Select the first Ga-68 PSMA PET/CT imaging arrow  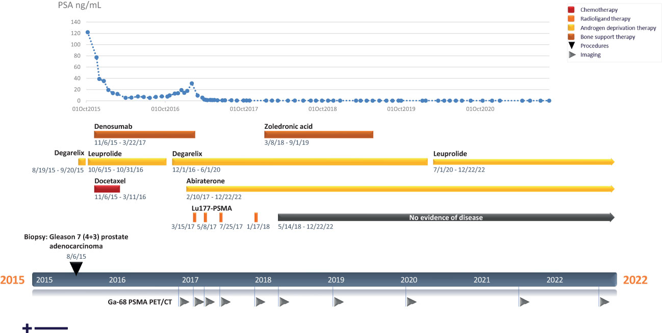click(185, 302)
